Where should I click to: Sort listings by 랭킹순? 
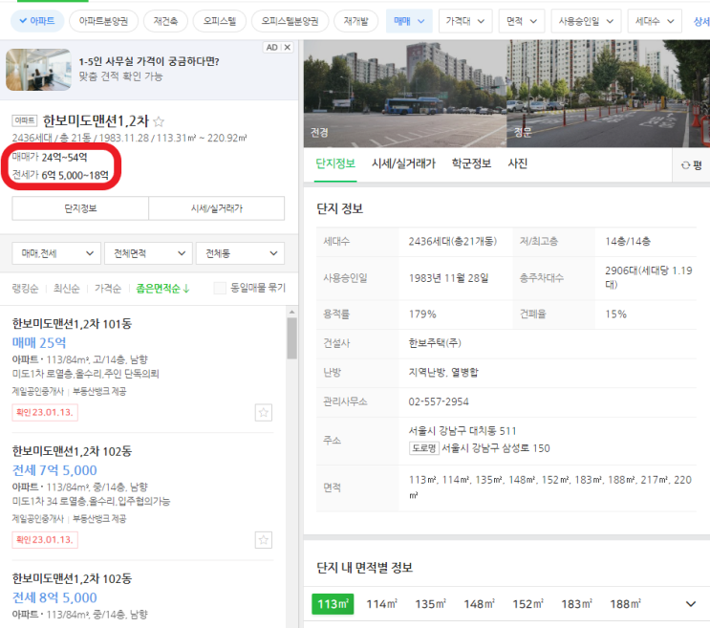tap(26, 289)
